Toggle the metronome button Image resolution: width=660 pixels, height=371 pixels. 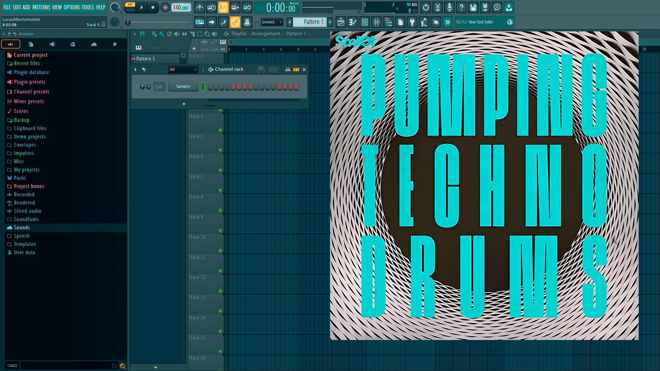(200, 7)
